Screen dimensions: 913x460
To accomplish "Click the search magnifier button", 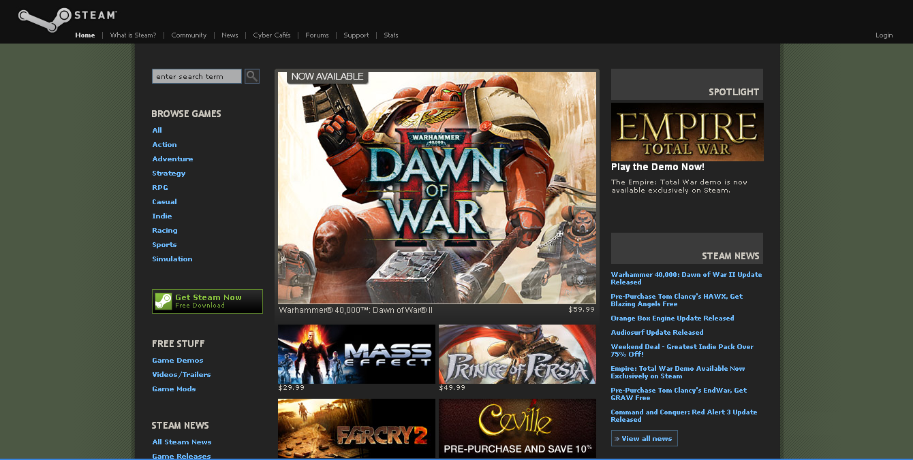I will [252, 76].
